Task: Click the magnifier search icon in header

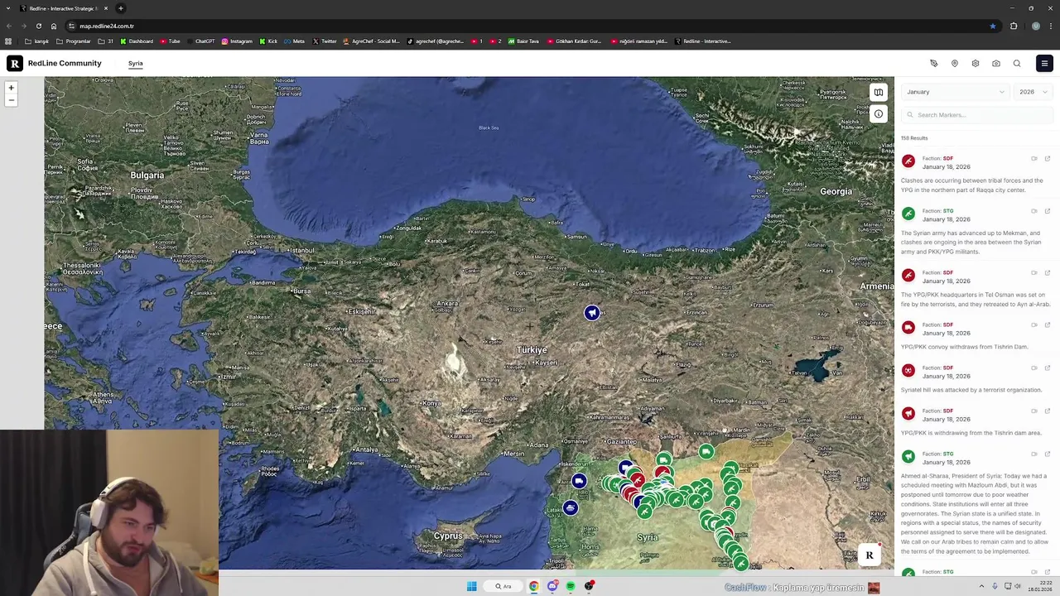Action: point(1017,63)
